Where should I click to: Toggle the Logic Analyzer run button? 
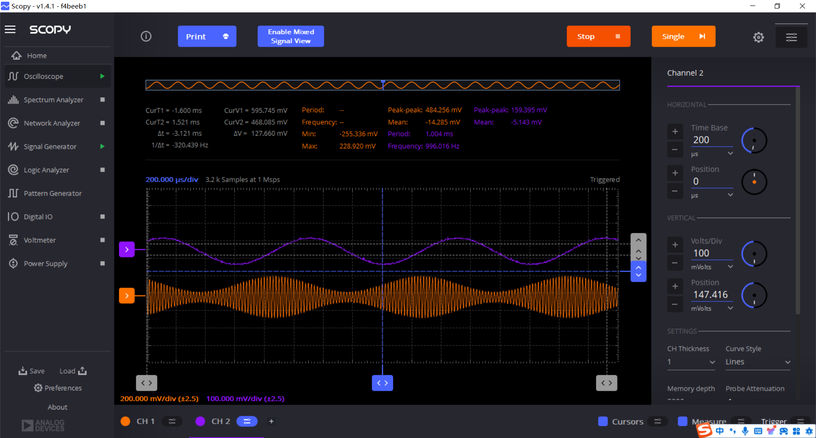click(102, 170)
